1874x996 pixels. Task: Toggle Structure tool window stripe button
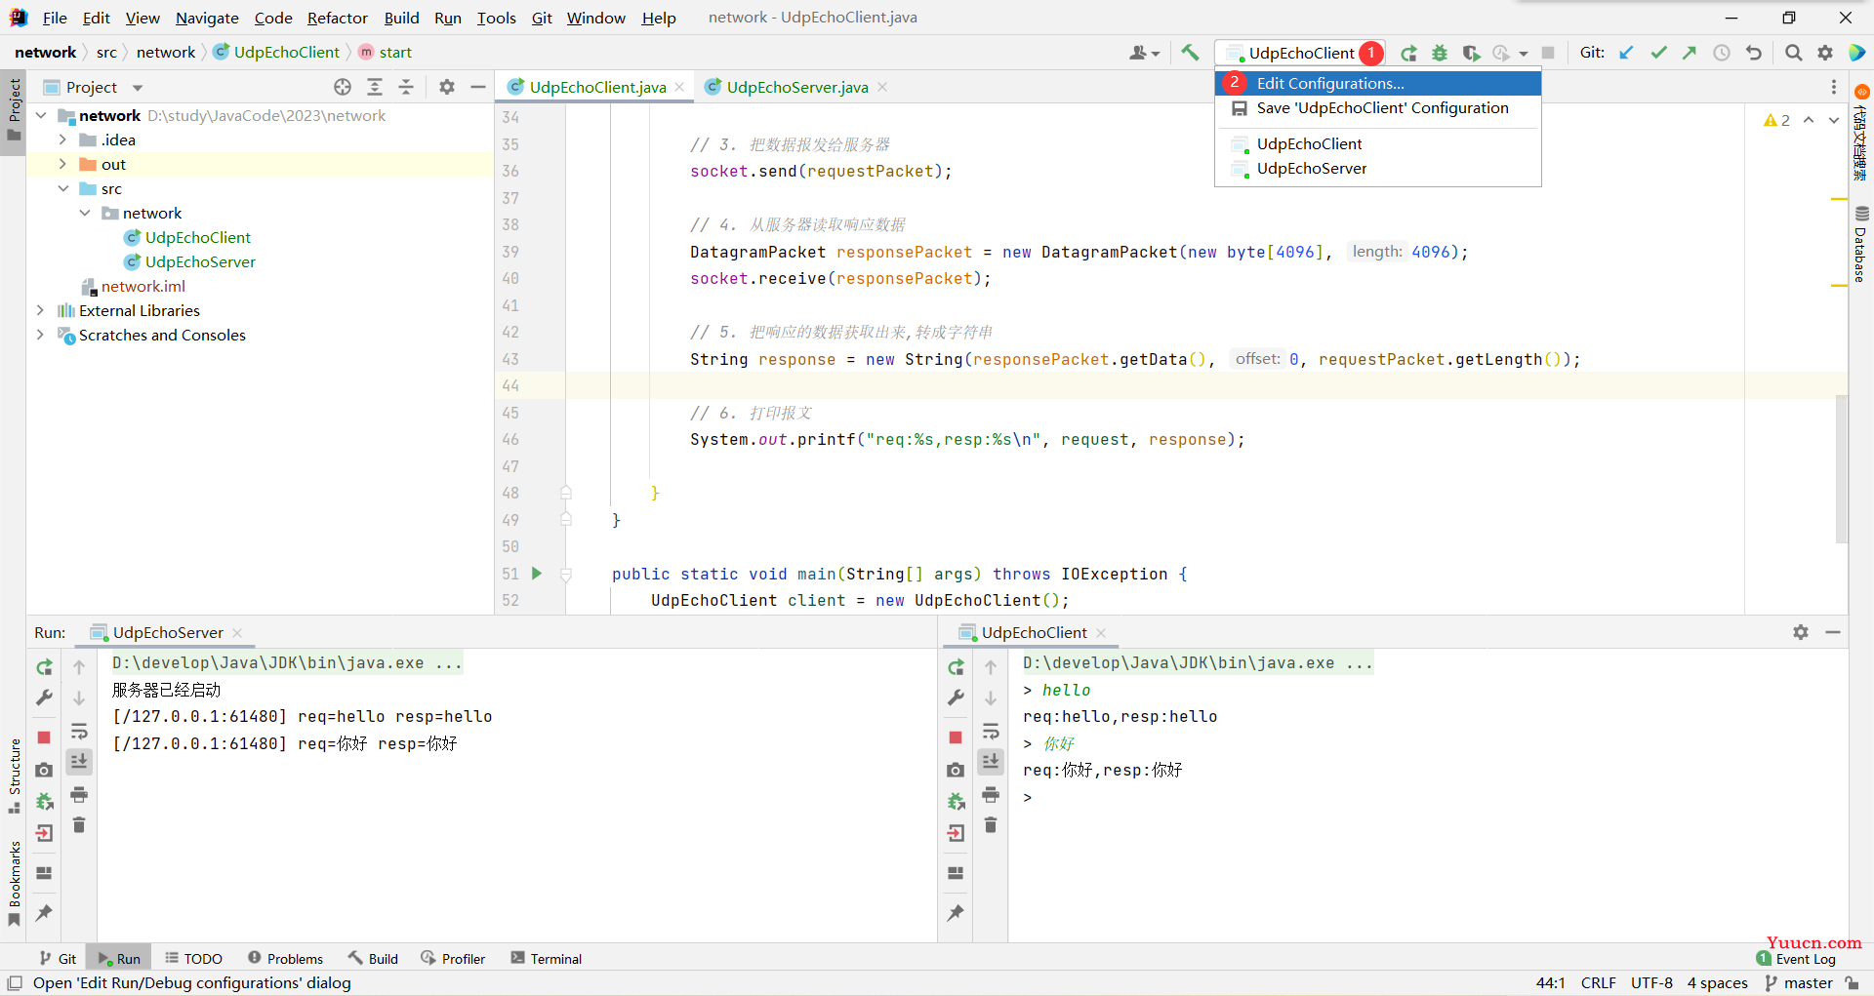14,777
